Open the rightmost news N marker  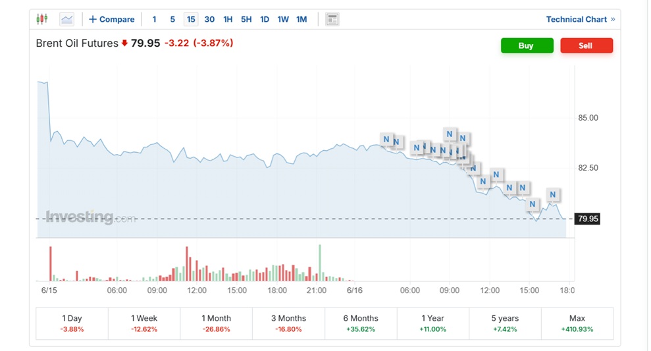click(553, 194)
